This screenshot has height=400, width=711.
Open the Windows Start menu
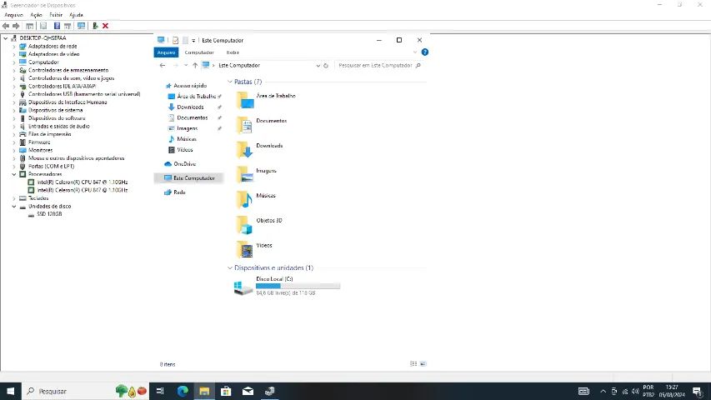point(11,391)
